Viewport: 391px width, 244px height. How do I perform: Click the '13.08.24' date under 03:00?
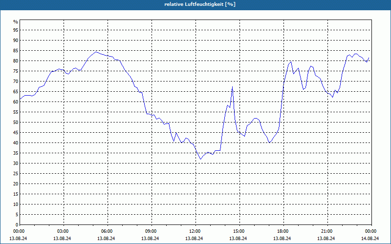(62, 239)
